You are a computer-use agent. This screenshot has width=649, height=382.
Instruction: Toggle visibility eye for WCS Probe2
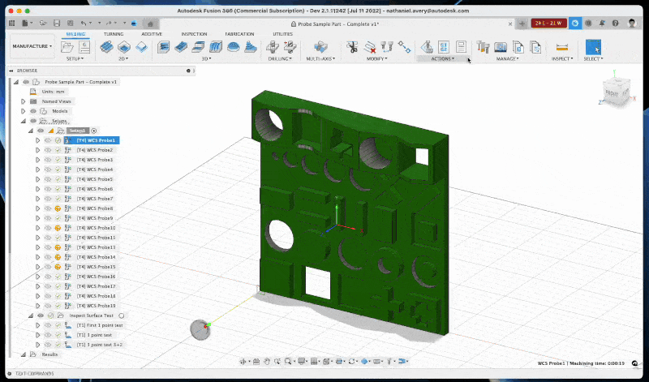(x=48, y=150)
